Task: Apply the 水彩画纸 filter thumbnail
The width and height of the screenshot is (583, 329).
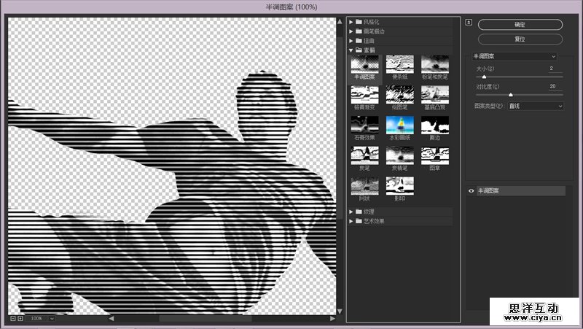Action: pyautogui.click(x=399, y=124)
